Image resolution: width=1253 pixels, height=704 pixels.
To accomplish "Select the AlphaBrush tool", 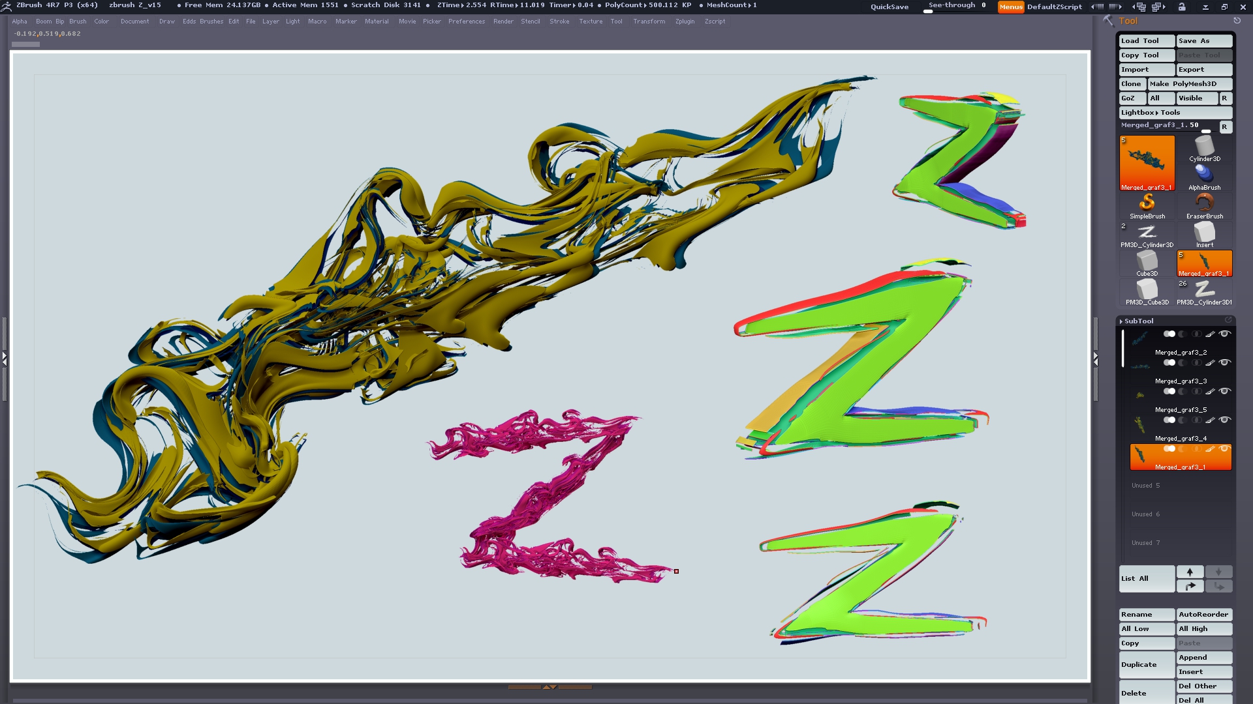I will [1204, 177].
